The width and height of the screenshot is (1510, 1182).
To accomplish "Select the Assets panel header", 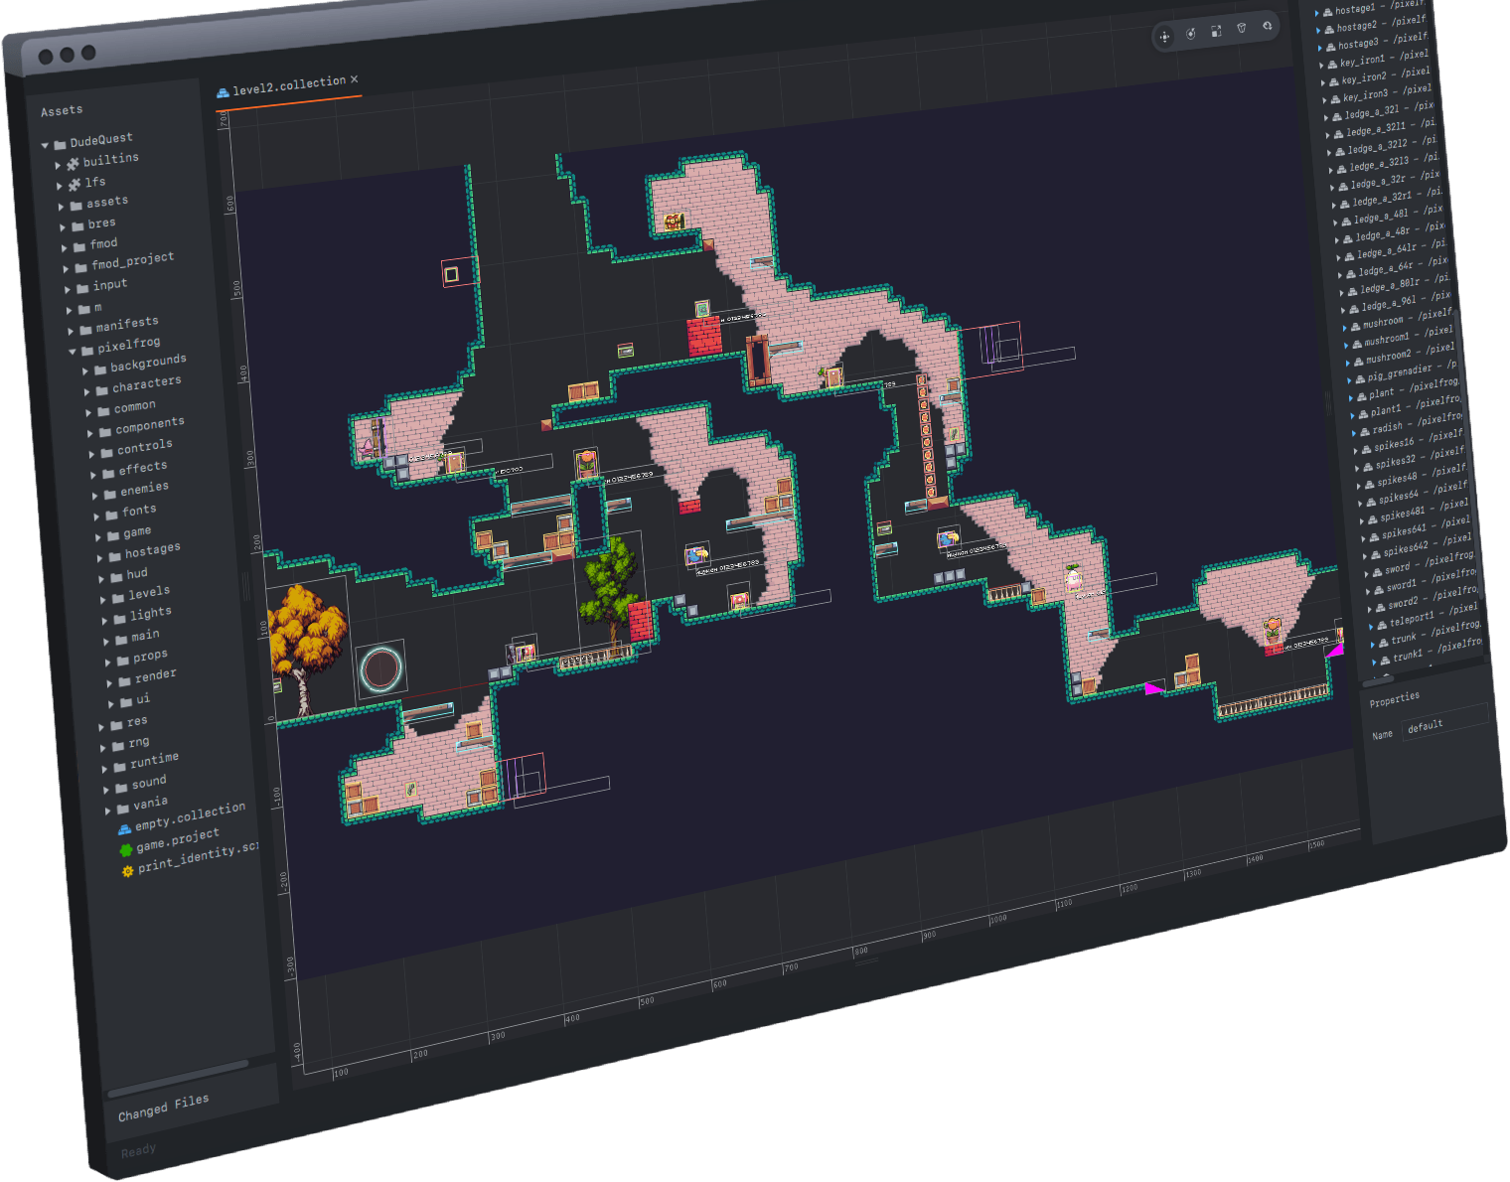I will click(x=62, y=110).
